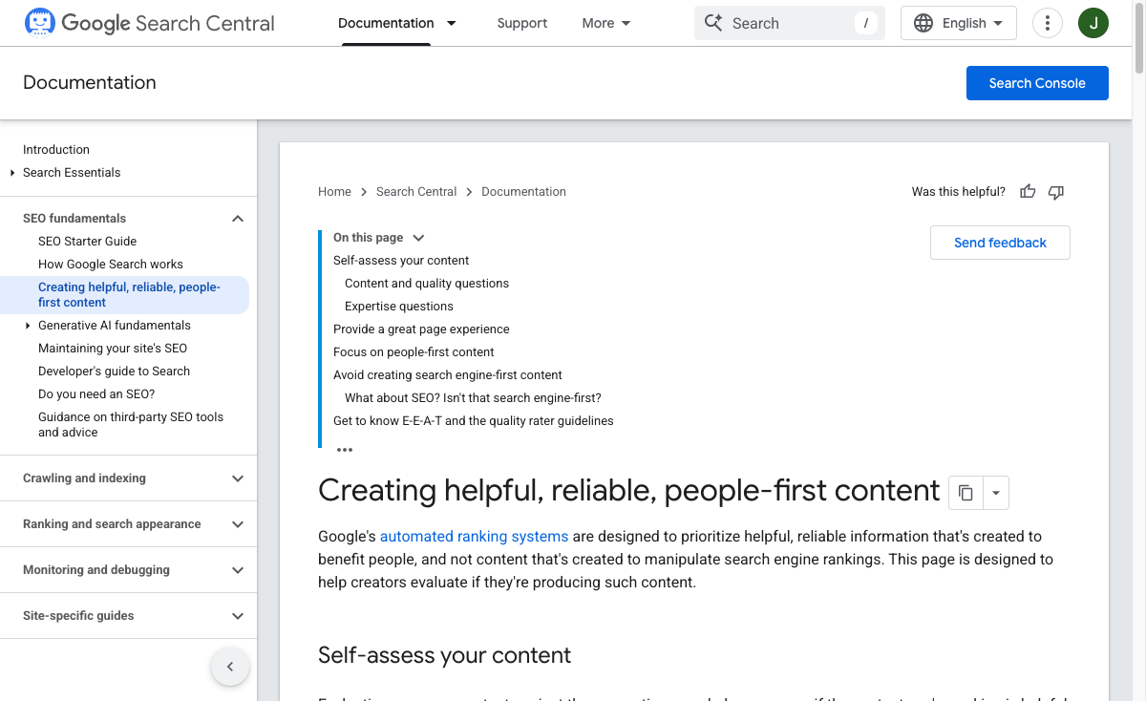Screen dimensions: 1146x701
Task: Collapse the SEO fundamentals section
Action: pyautogui.click(x=238, y=219)
